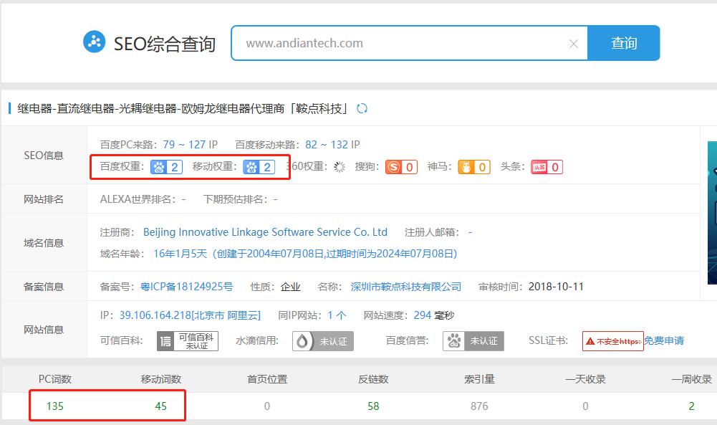The height and width of the screenshot is (425, 717).
Task: Click the 网站信息 row label
Action: pyautogui.click(x=44, y=330)
